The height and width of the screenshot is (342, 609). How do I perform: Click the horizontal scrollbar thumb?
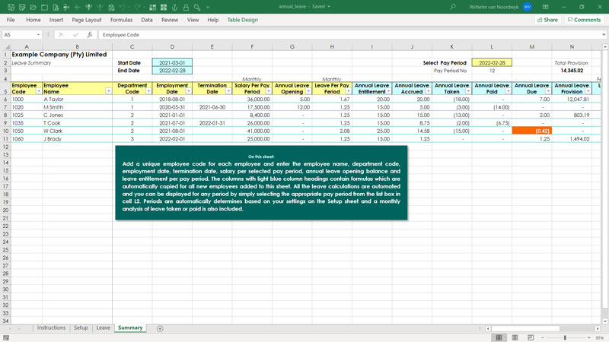(525, 328)
